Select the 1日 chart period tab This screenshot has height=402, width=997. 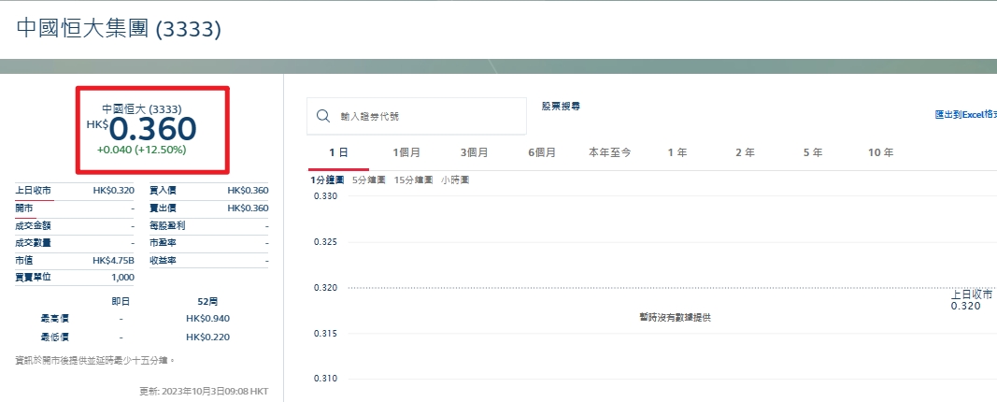(x=338, y=152)
